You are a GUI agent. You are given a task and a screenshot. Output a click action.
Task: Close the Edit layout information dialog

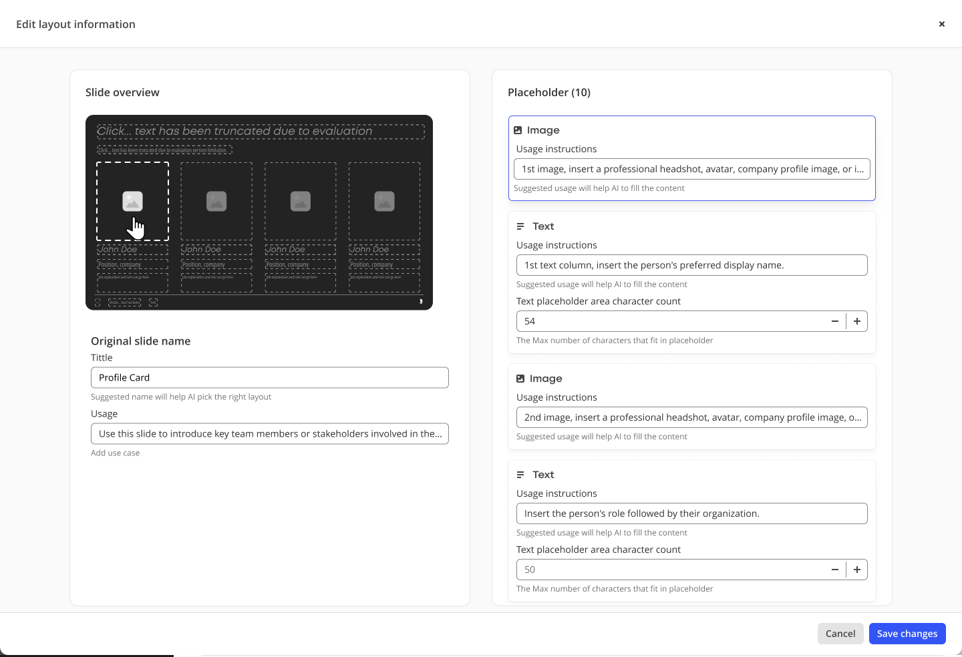[942, 24]
